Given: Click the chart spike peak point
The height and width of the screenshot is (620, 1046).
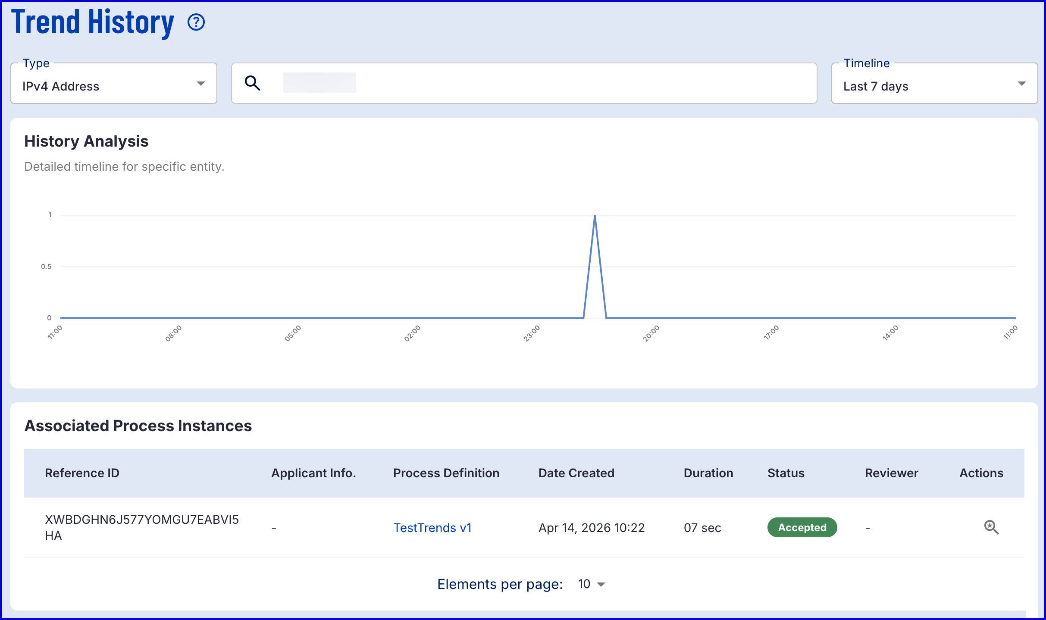Looking at the screenshot, I should pyautogui.click(x=595, y=216).
